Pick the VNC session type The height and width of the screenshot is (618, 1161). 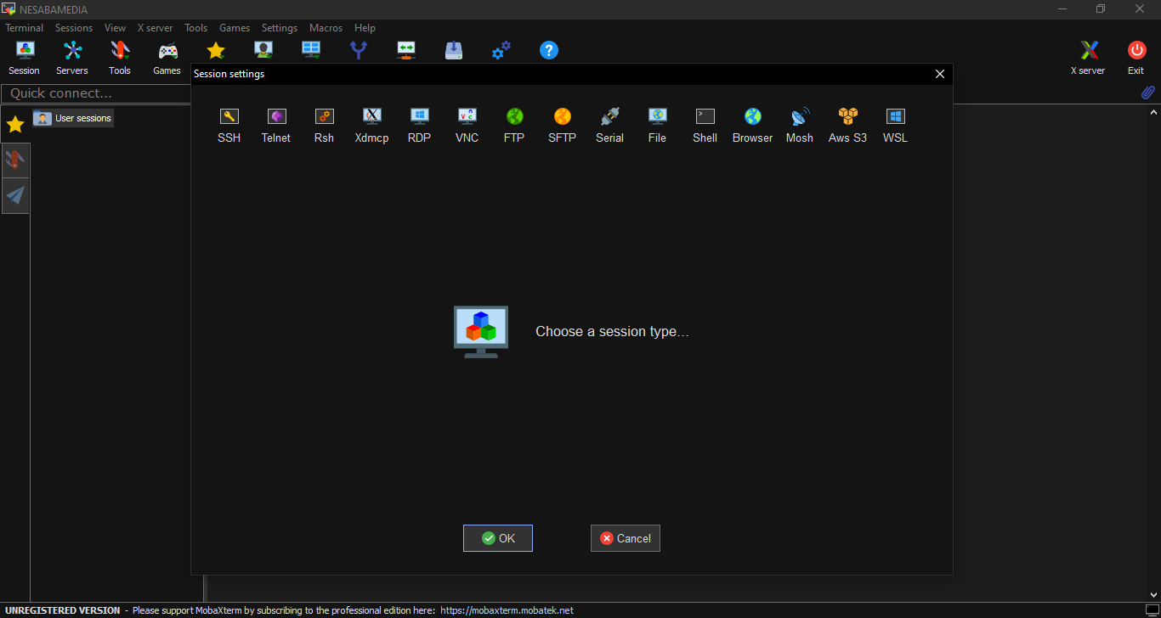tap(467, 125)
